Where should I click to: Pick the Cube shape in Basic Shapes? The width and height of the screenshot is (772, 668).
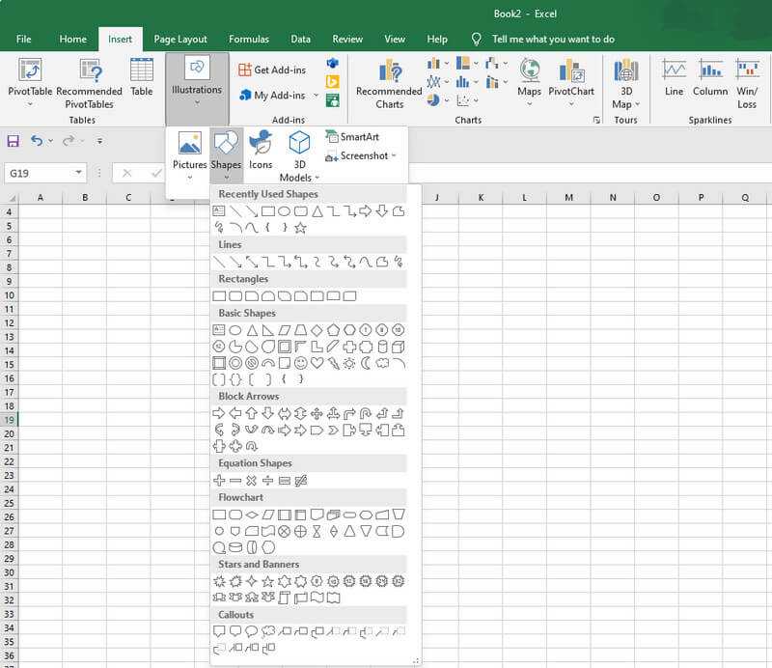(x=399, y=347)
